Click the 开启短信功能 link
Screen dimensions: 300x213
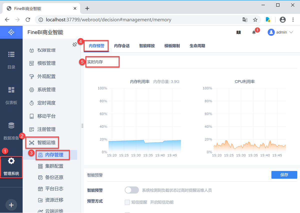[x=162, y=202]
